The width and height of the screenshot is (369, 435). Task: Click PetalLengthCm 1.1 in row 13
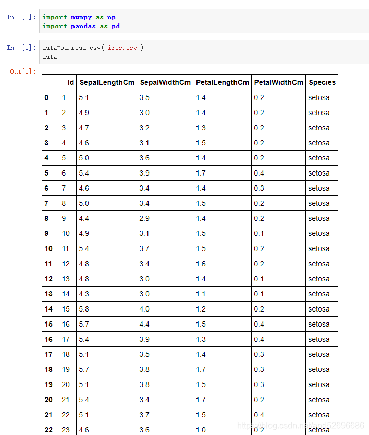(200, 294)
